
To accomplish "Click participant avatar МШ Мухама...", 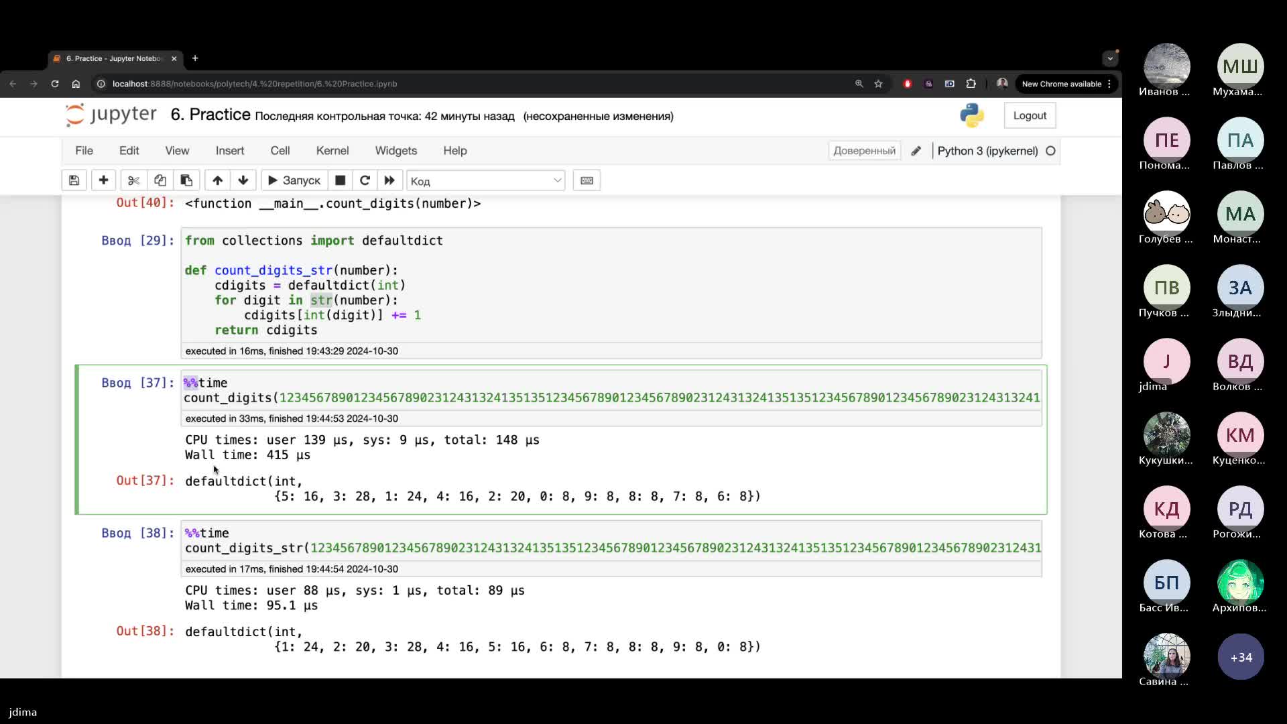I will [1240, 66].
